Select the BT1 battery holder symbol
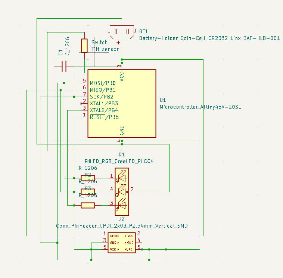This screenshot has height=278, width=283. (x=122, y=32)
